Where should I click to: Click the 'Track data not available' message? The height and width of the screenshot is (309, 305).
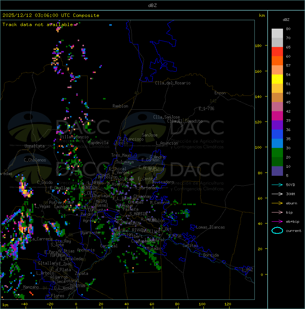coord(38,25)
